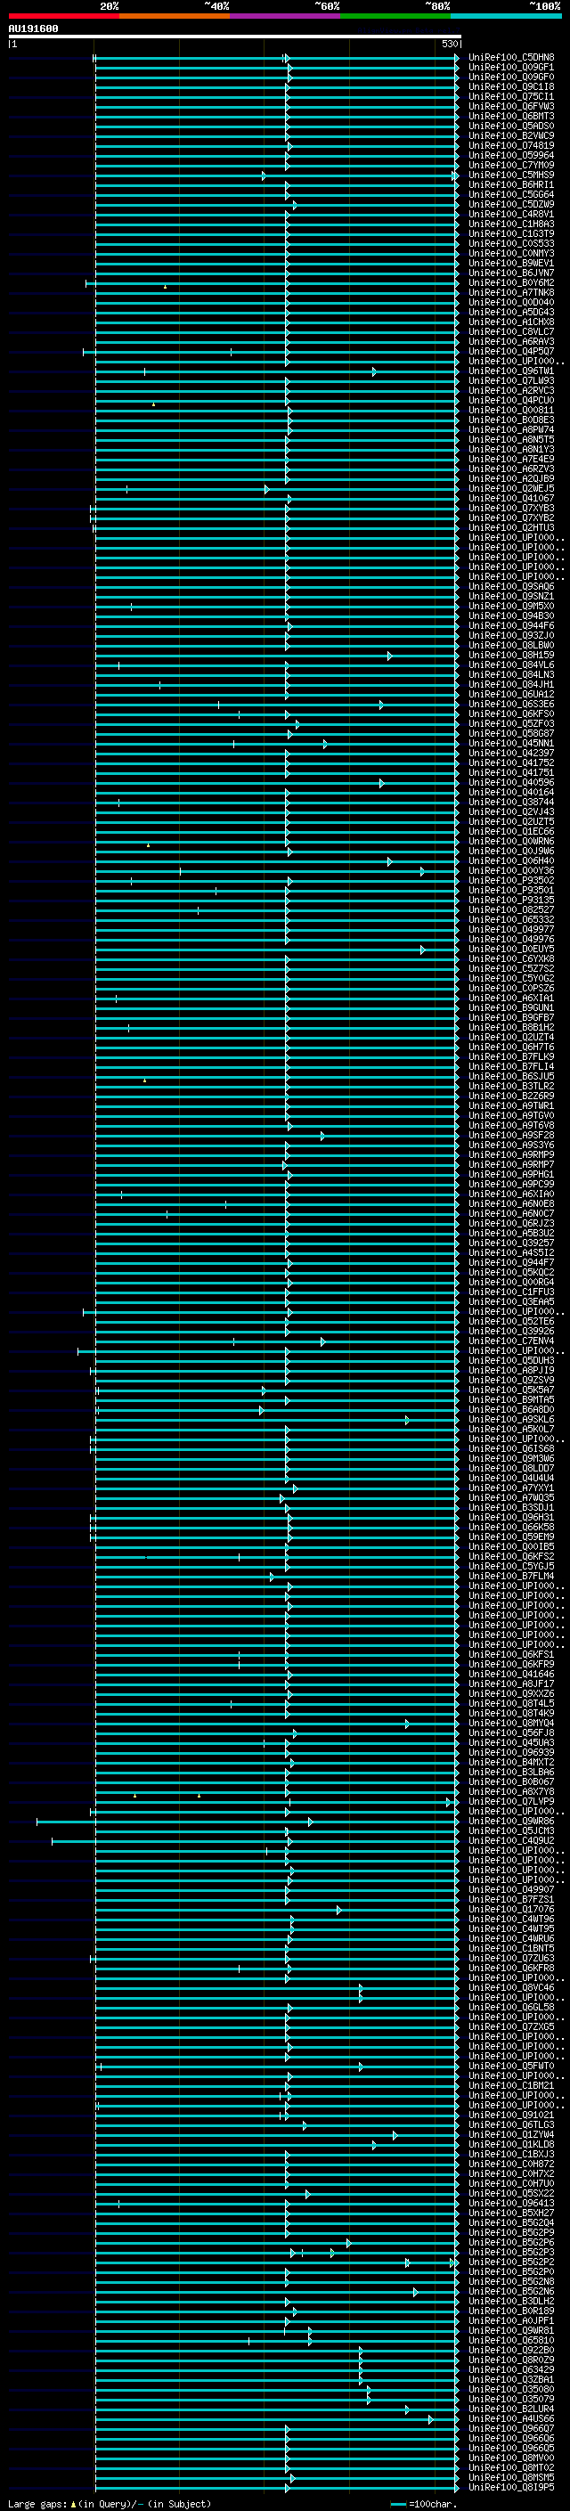Select the UniRef100_C1G3T9 label
The width and height of the screenshot is (570, 2511).
(x=511, y=234)
